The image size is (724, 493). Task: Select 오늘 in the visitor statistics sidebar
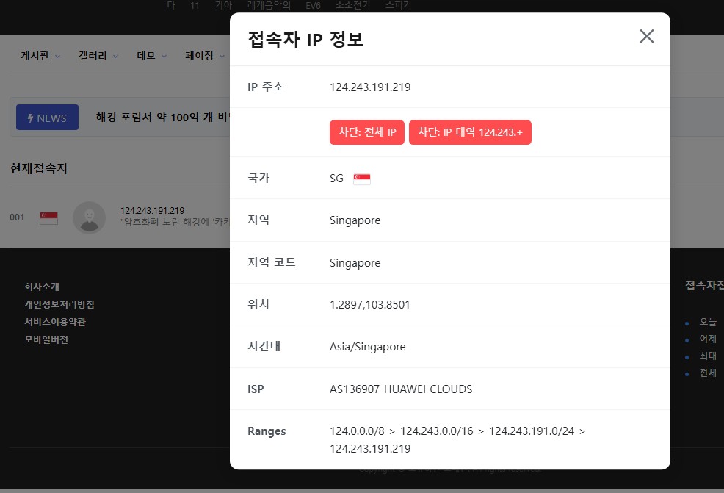tap(708, 322)
